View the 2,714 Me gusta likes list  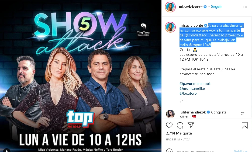coord(179,133)
